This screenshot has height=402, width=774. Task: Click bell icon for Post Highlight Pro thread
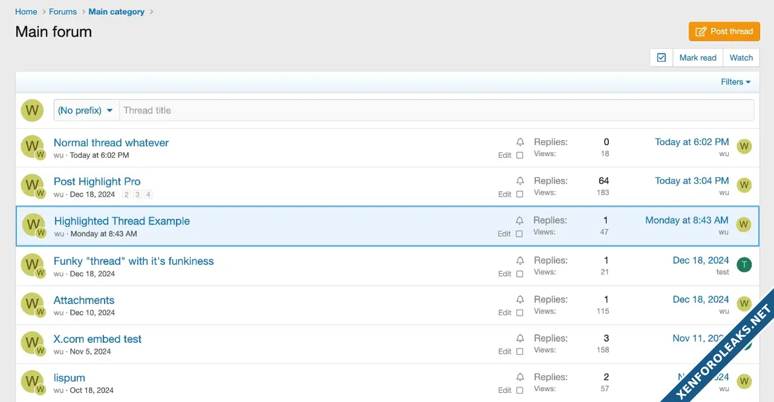click(x=520, y=181)
